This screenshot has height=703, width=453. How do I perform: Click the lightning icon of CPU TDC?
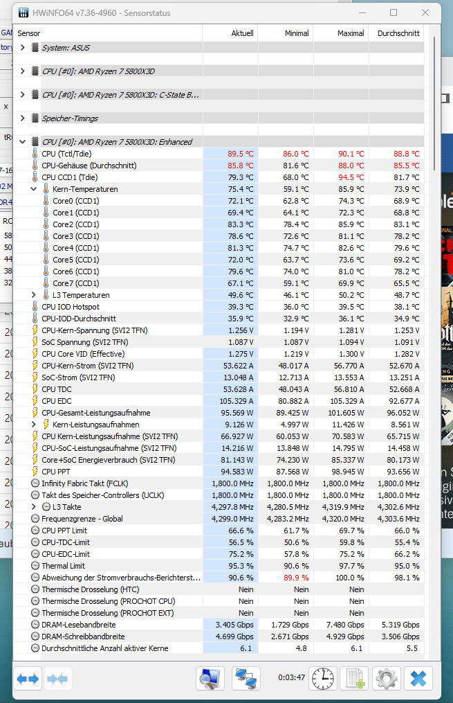35,389
